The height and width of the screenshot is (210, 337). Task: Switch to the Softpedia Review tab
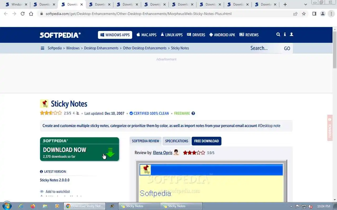146,141
